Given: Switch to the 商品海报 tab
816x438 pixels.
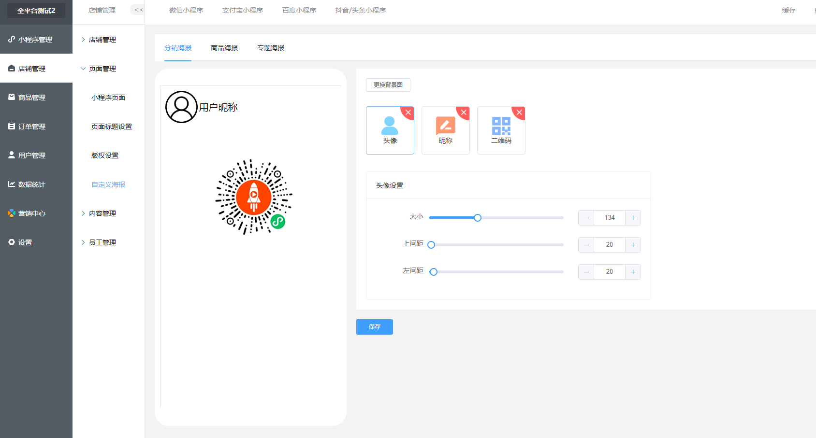Looking at the screenshot, I should click(224, 48).
